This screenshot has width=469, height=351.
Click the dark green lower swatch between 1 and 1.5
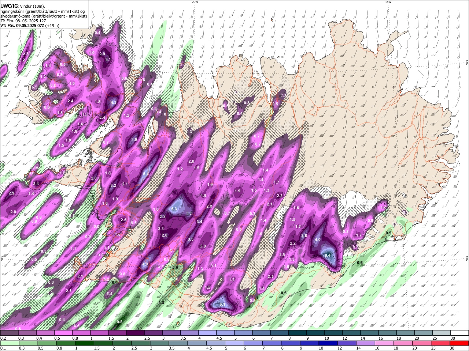[x=85, y=343]
